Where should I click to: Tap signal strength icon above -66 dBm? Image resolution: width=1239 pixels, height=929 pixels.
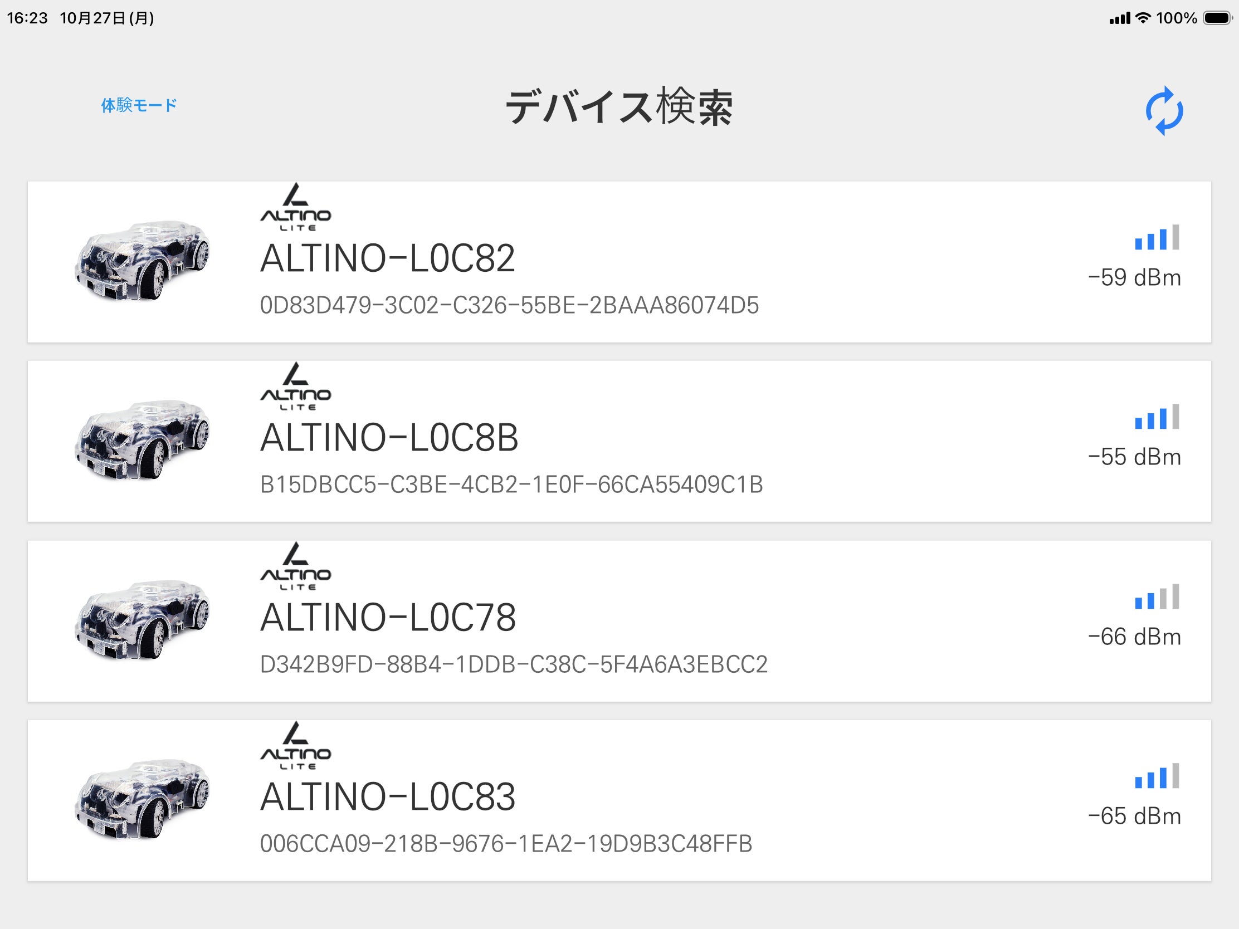[x=1157, y=596]
